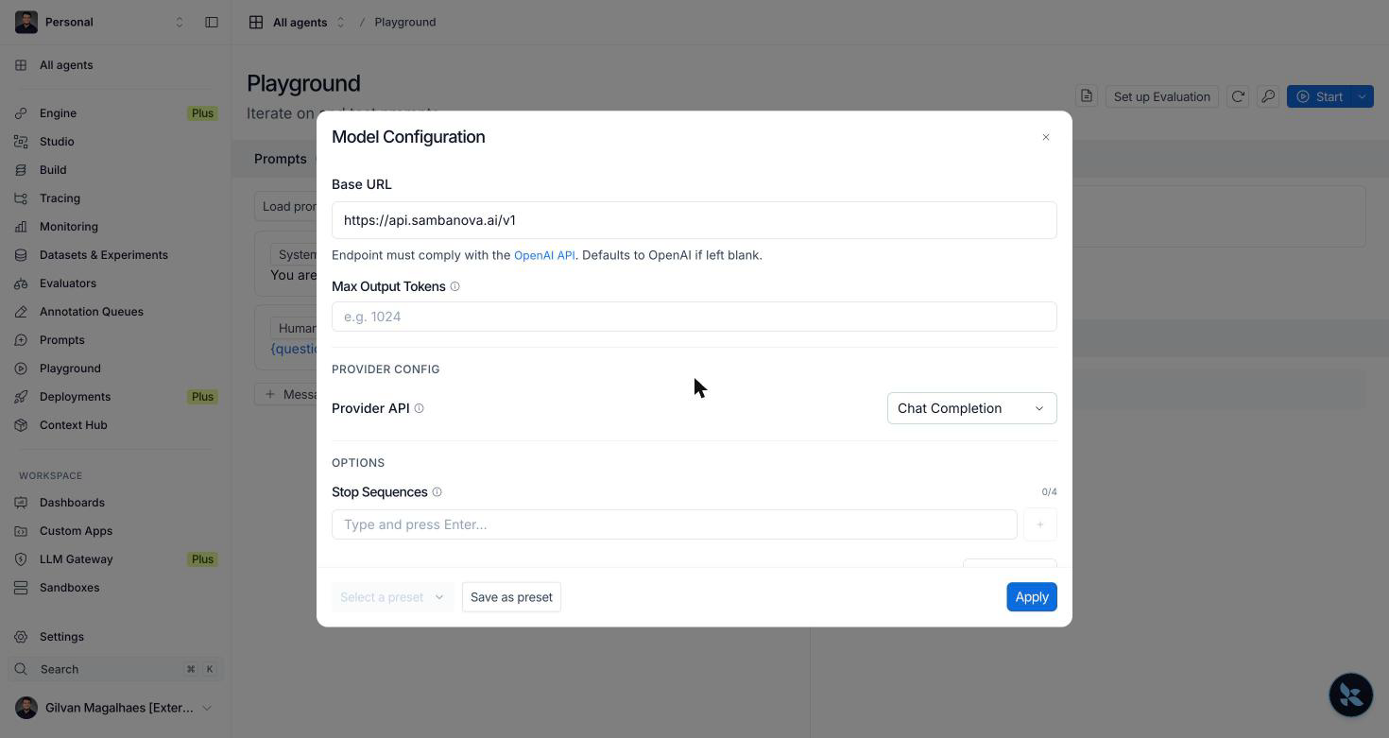This screenshot has height=738, width=1389.
Task: Open Playground in the sidebar
Action: pyautogui.click(x=70, y=369)
